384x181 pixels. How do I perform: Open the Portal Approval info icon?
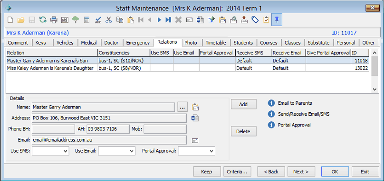(x=271, y=125)
